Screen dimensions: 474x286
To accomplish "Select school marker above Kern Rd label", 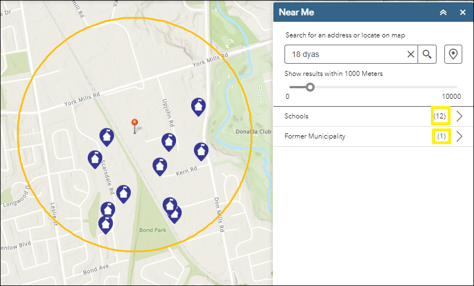I will point(201,151).
